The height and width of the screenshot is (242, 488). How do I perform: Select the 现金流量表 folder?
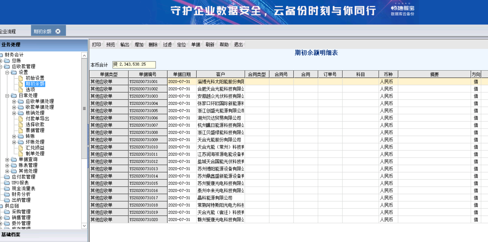(x=23, y=189)
